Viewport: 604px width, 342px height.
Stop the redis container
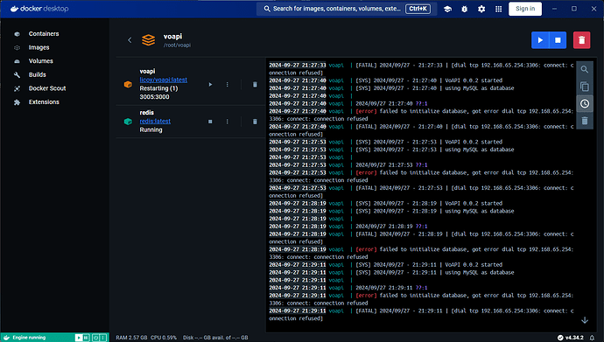point(210,122)
